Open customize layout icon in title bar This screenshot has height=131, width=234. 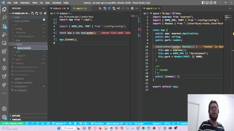[x=215, y=3]
